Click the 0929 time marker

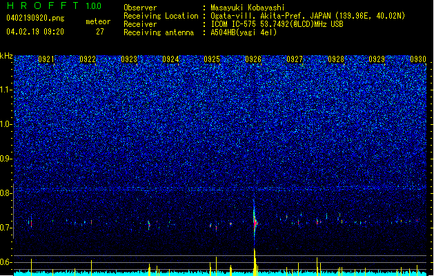pos(377,59)
